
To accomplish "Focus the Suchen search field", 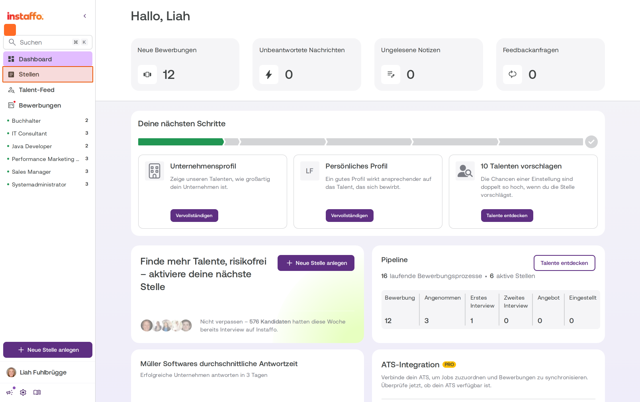I will (x=48, y=42).
